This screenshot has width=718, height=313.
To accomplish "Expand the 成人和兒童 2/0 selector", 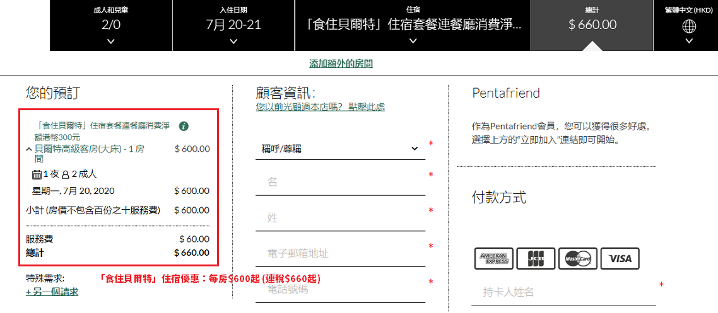I will (110, 25).
